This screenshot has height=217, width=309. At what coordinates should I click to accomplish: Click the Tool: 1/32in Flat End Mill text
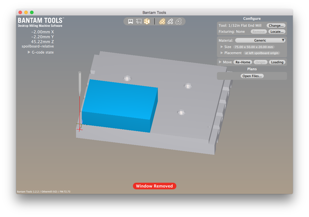point(240,26)
